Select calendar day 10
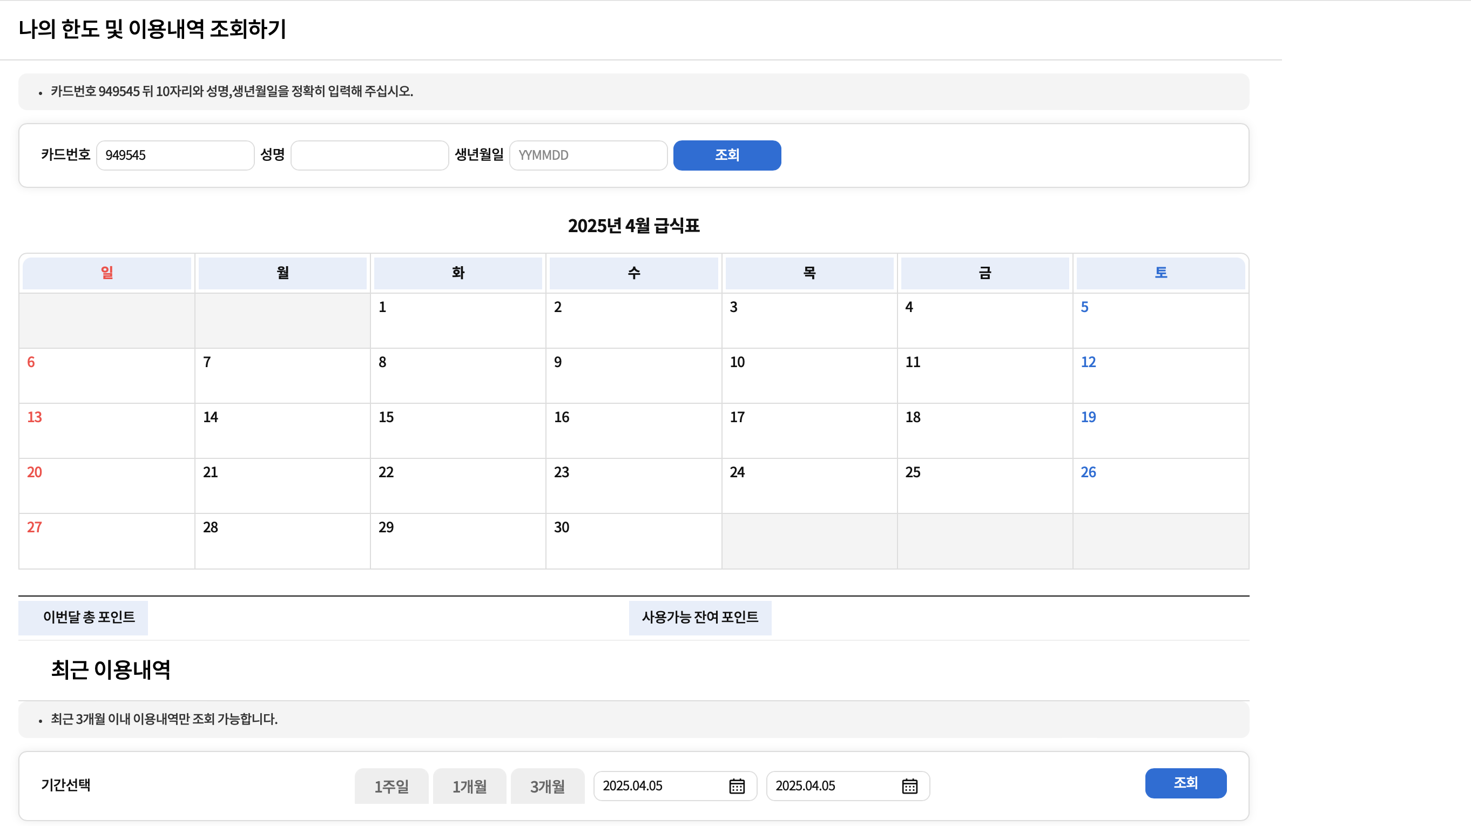Screen dimensions: 1471x826 pos(809,376)
